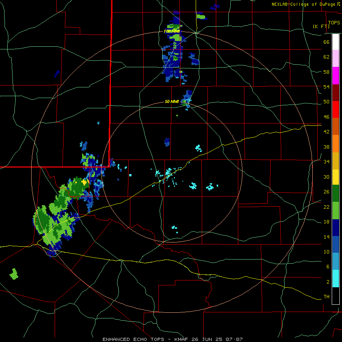
Task: Click the '6' legend value
Action: pyautogui.click(x=328, y=267)
